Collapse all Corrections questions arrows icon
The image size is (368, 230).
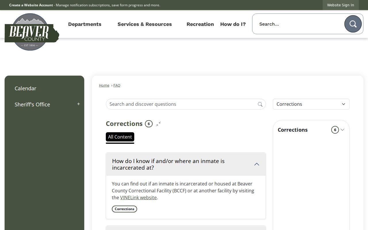[x=158, y=124]
